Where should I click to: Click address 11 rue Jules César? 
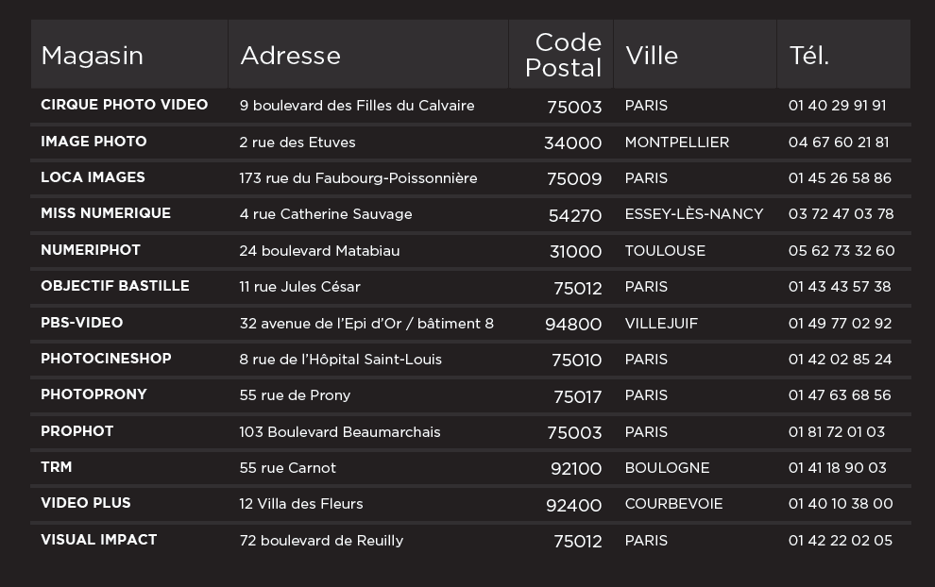pos(299,287)
